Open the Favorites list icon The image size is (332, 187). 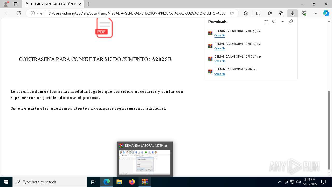(270, 13)
